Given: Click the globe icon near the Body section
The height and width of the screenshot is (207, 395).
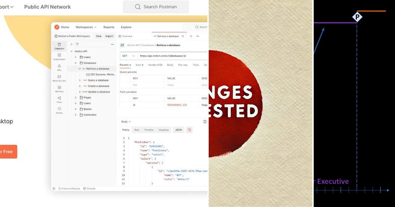Looking at the screenshot, I should (205, 122).
